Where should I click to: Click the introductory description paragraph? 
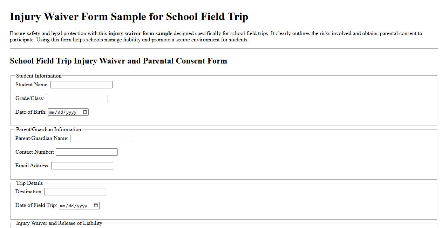(x=216, y=36)
